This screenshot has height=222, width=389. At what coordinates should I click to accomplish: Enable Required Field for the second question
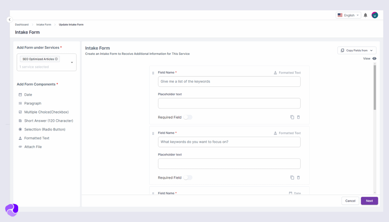click(188, 177)
